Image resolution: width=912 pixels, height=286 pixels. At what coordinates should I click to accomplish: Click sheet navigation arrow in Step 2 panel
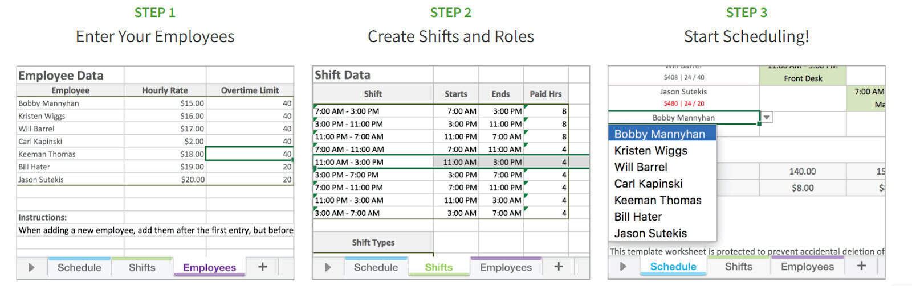pos(328,267)
